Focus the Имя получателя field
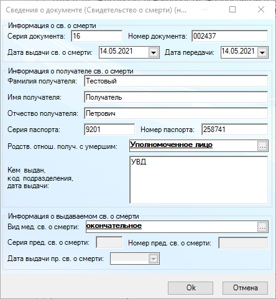The width and height of the screenshot is (276, 299). (x=176, y=97)
